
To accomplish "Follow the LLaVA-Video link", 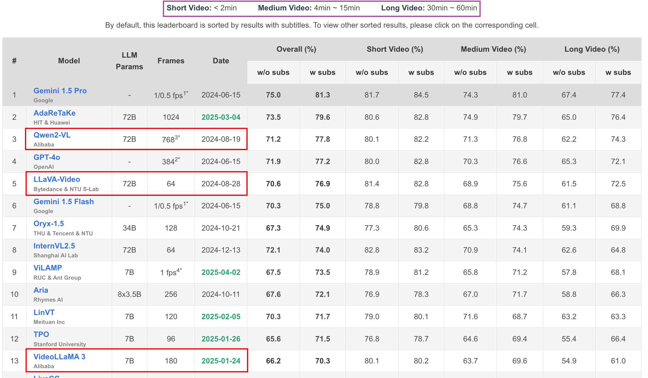I will pos(57,179).
